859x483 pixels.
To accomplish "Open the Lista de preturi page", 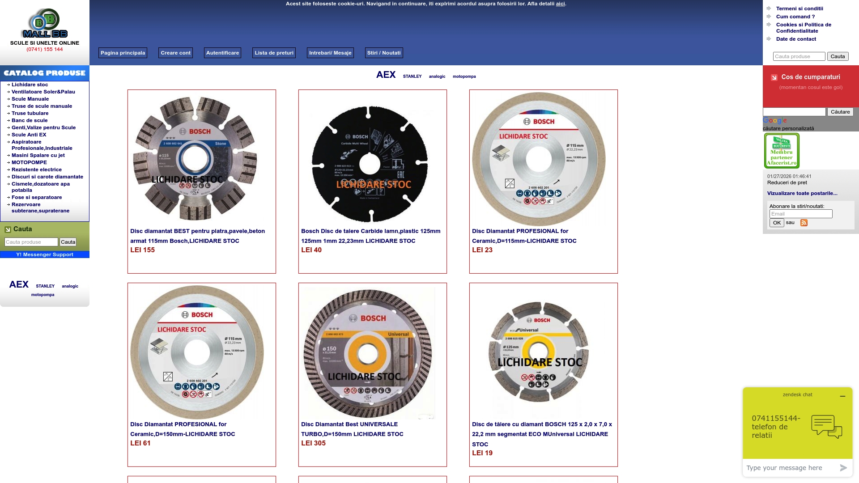I will (274, 53).
